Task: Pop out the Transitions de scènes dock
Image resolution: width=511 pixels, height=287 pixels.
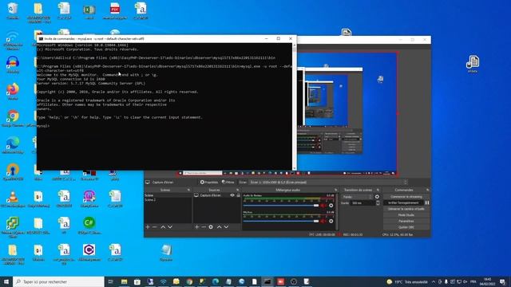Action: click(378, 190)
